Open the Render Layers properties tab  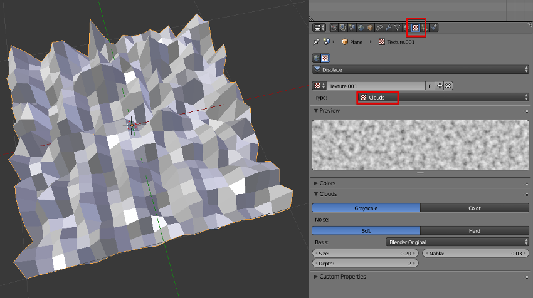click(343, 28)
